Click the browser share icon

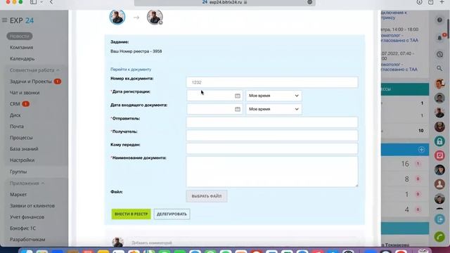point(431,2)
